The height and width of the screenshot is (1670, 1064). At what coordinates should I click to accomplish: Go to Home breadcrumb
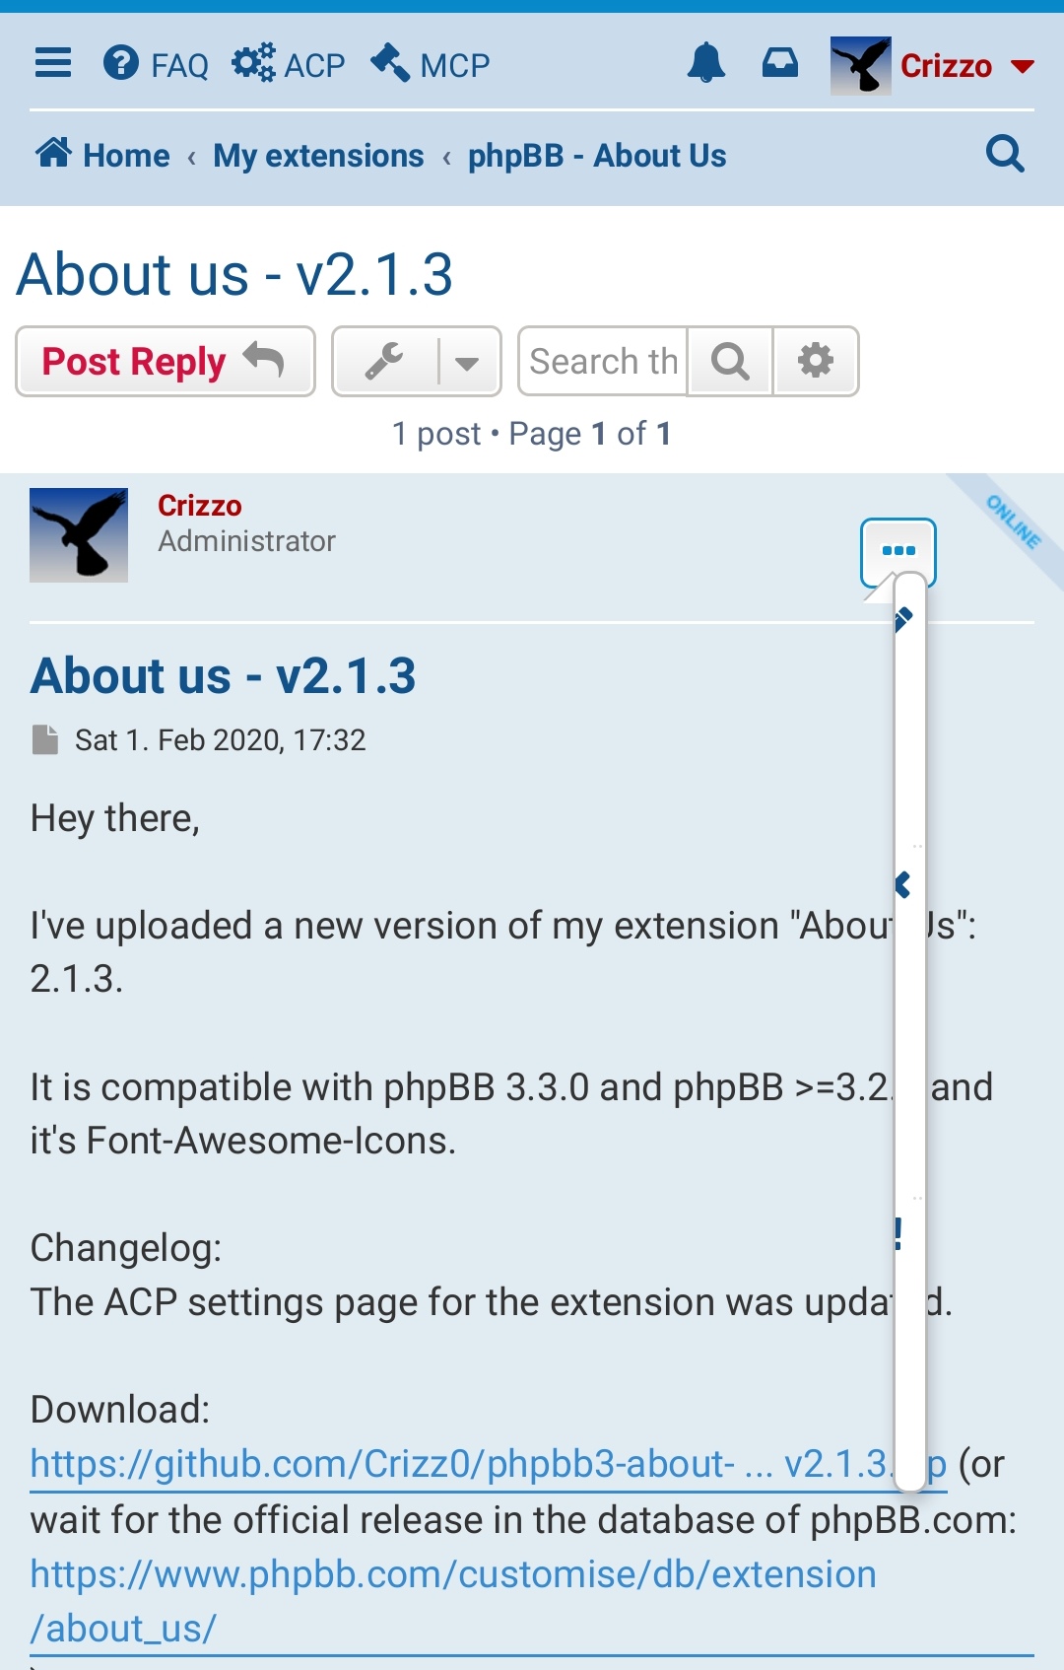point(102,155)
